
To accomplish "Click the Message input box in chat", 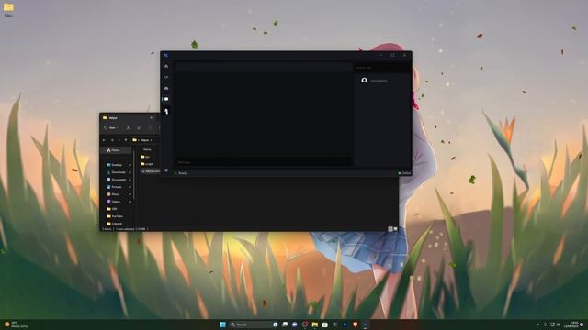I will click(264, 162).
